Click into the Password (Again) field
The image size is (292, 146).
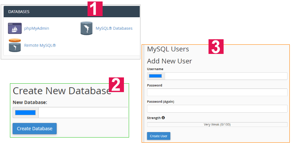217,109
